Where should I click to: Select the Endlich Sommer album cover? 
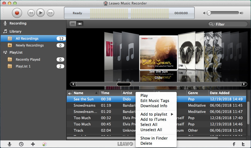coord(158,53)
